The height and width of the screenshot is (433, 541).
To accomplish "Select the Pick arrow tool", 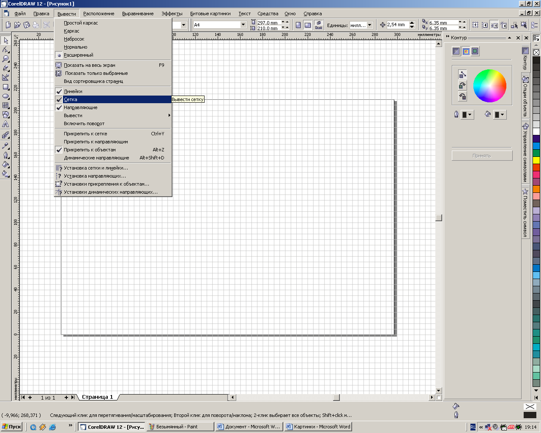I will (x=5, y=41).
